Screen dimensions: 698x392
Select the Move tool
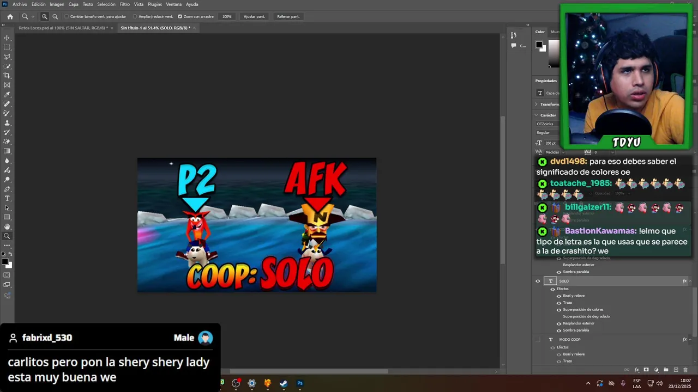click(x=7, y=38)
